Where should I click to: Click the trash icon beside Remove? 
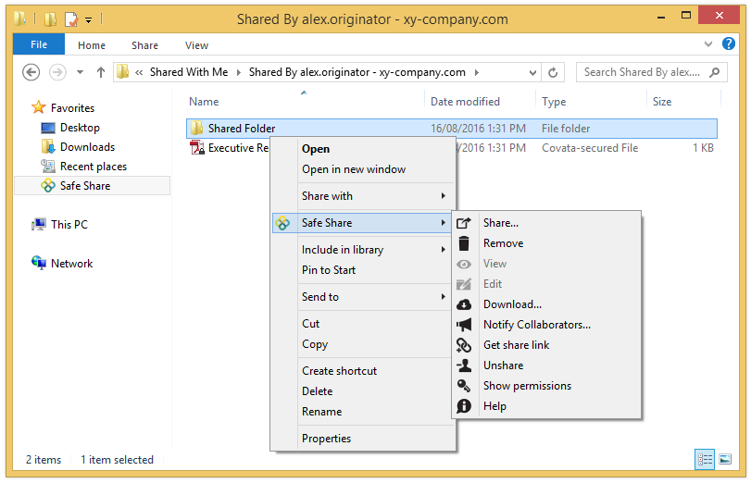465,243
